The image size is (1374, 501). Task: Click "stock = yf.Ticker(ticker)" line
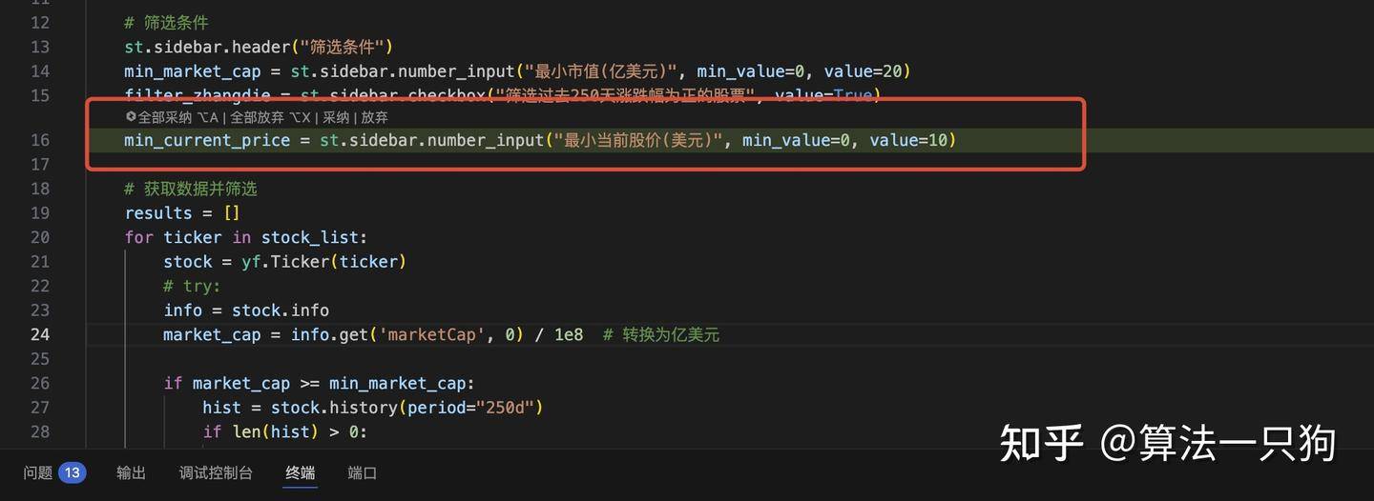point(285,261)
